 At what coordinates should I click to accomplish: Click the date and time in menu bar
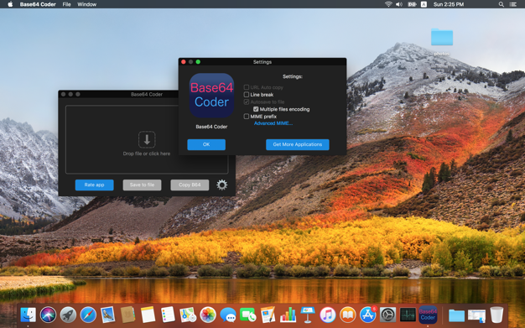[449, 4]
